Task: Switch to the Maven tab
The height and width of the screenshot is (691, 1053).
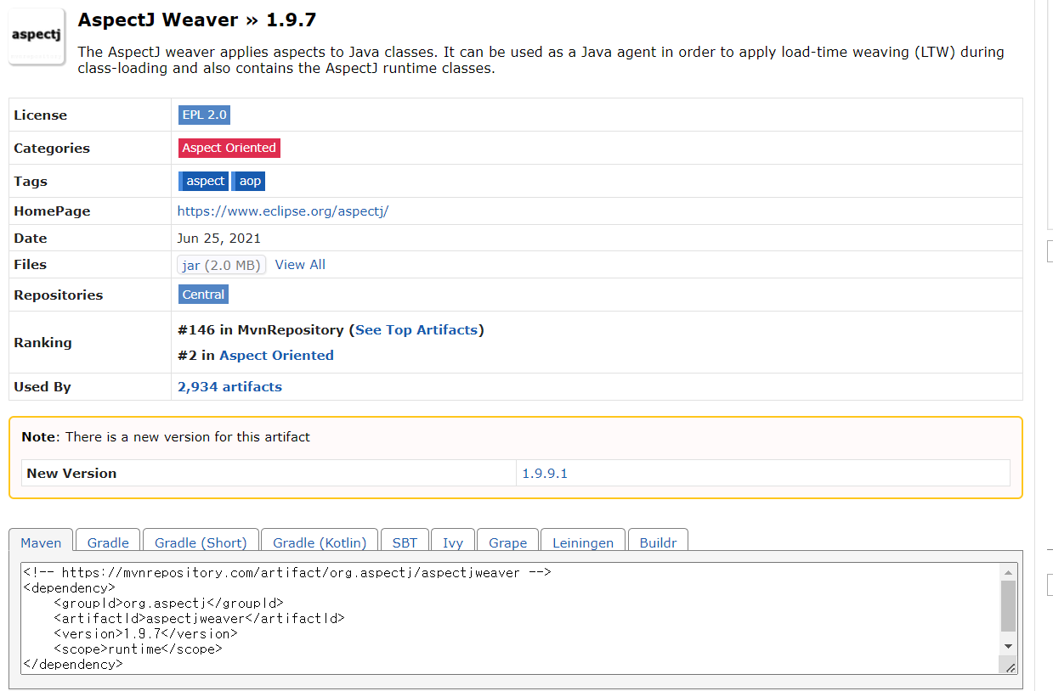Action: pyautogui.click(x=41, y=542)
